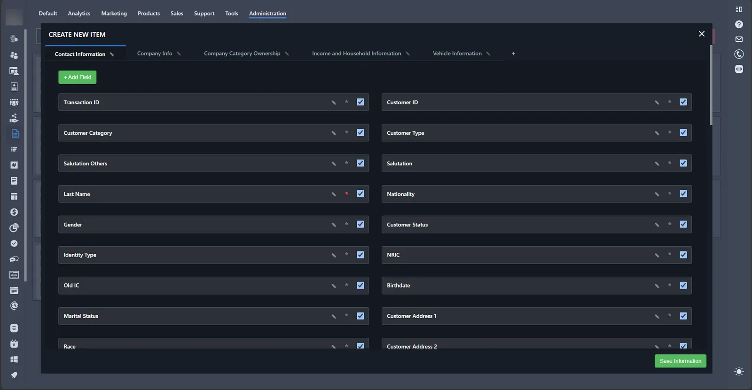Toggle required asterisk on Nationality field

[670, 194]
